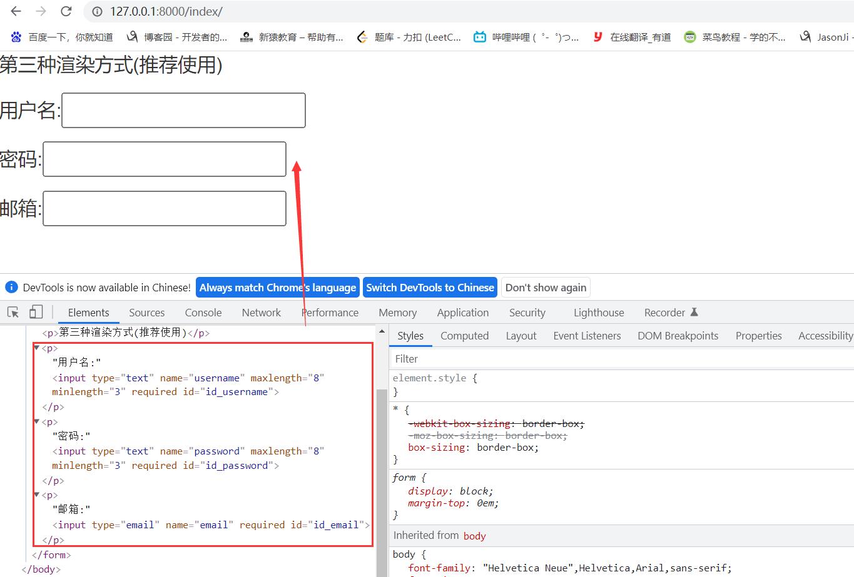
Task: Switch to the Network tab
Action: [x=262, y=313]
